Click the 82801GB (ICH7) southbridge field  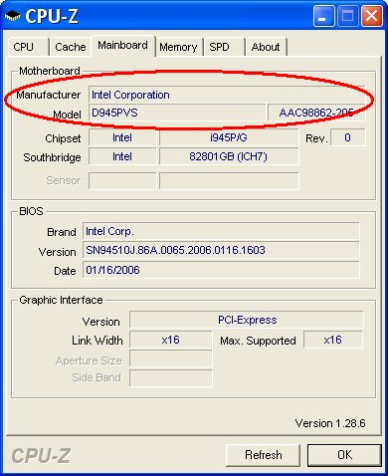[x=229, y=156]
